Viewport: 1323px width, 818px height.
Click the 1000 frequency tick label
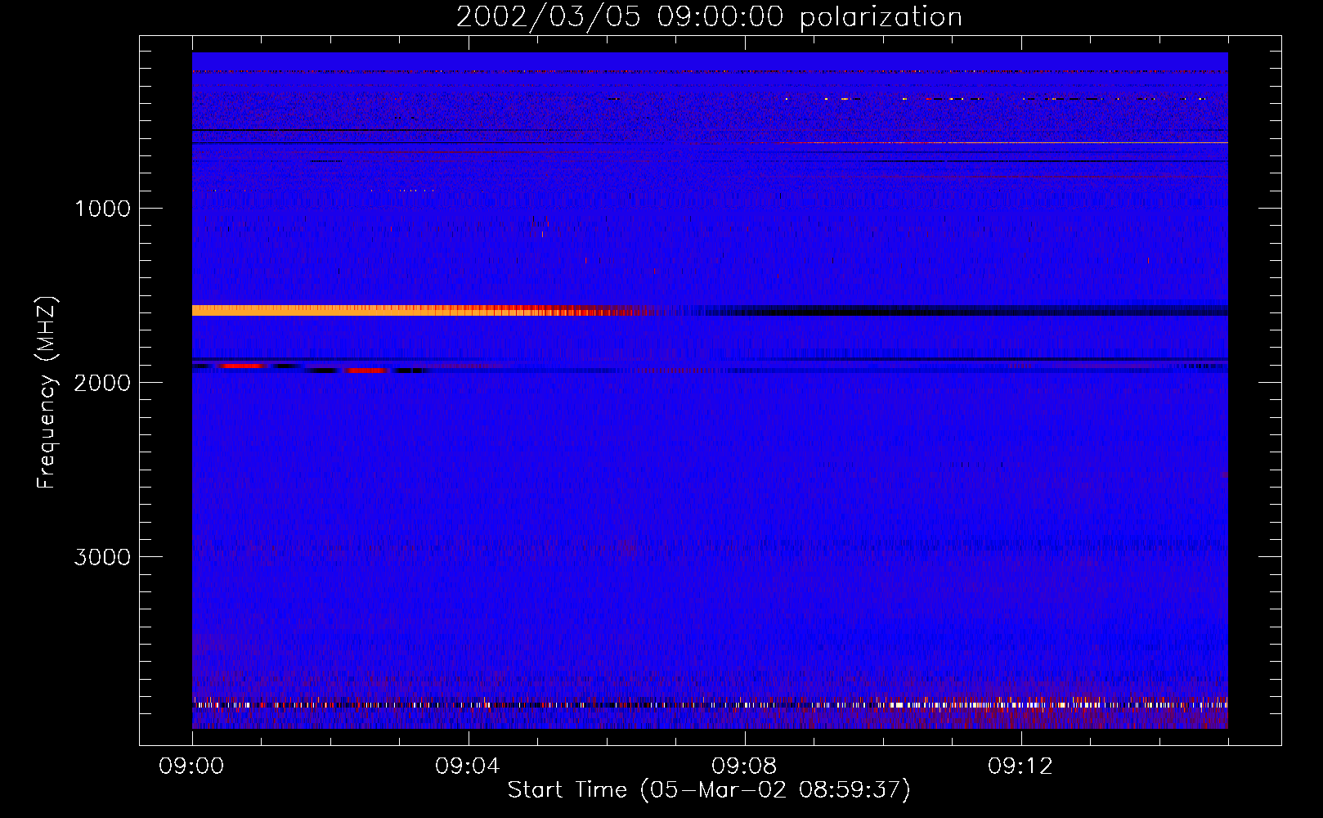[x=102, y=209]
